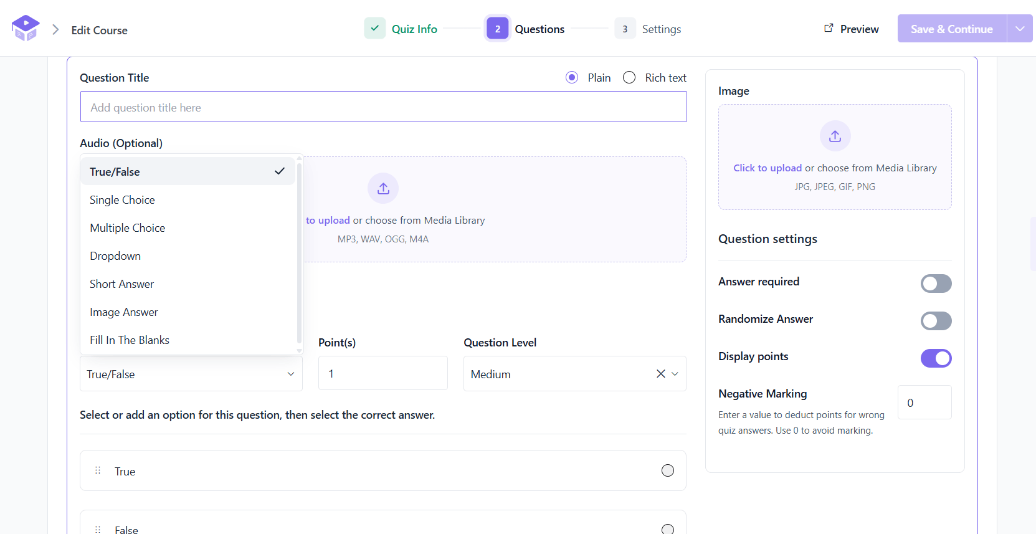Click the breadcrumb chevron beside Edit Course
The width and height of the screenshot is (1036, 534).
point(55,29)
